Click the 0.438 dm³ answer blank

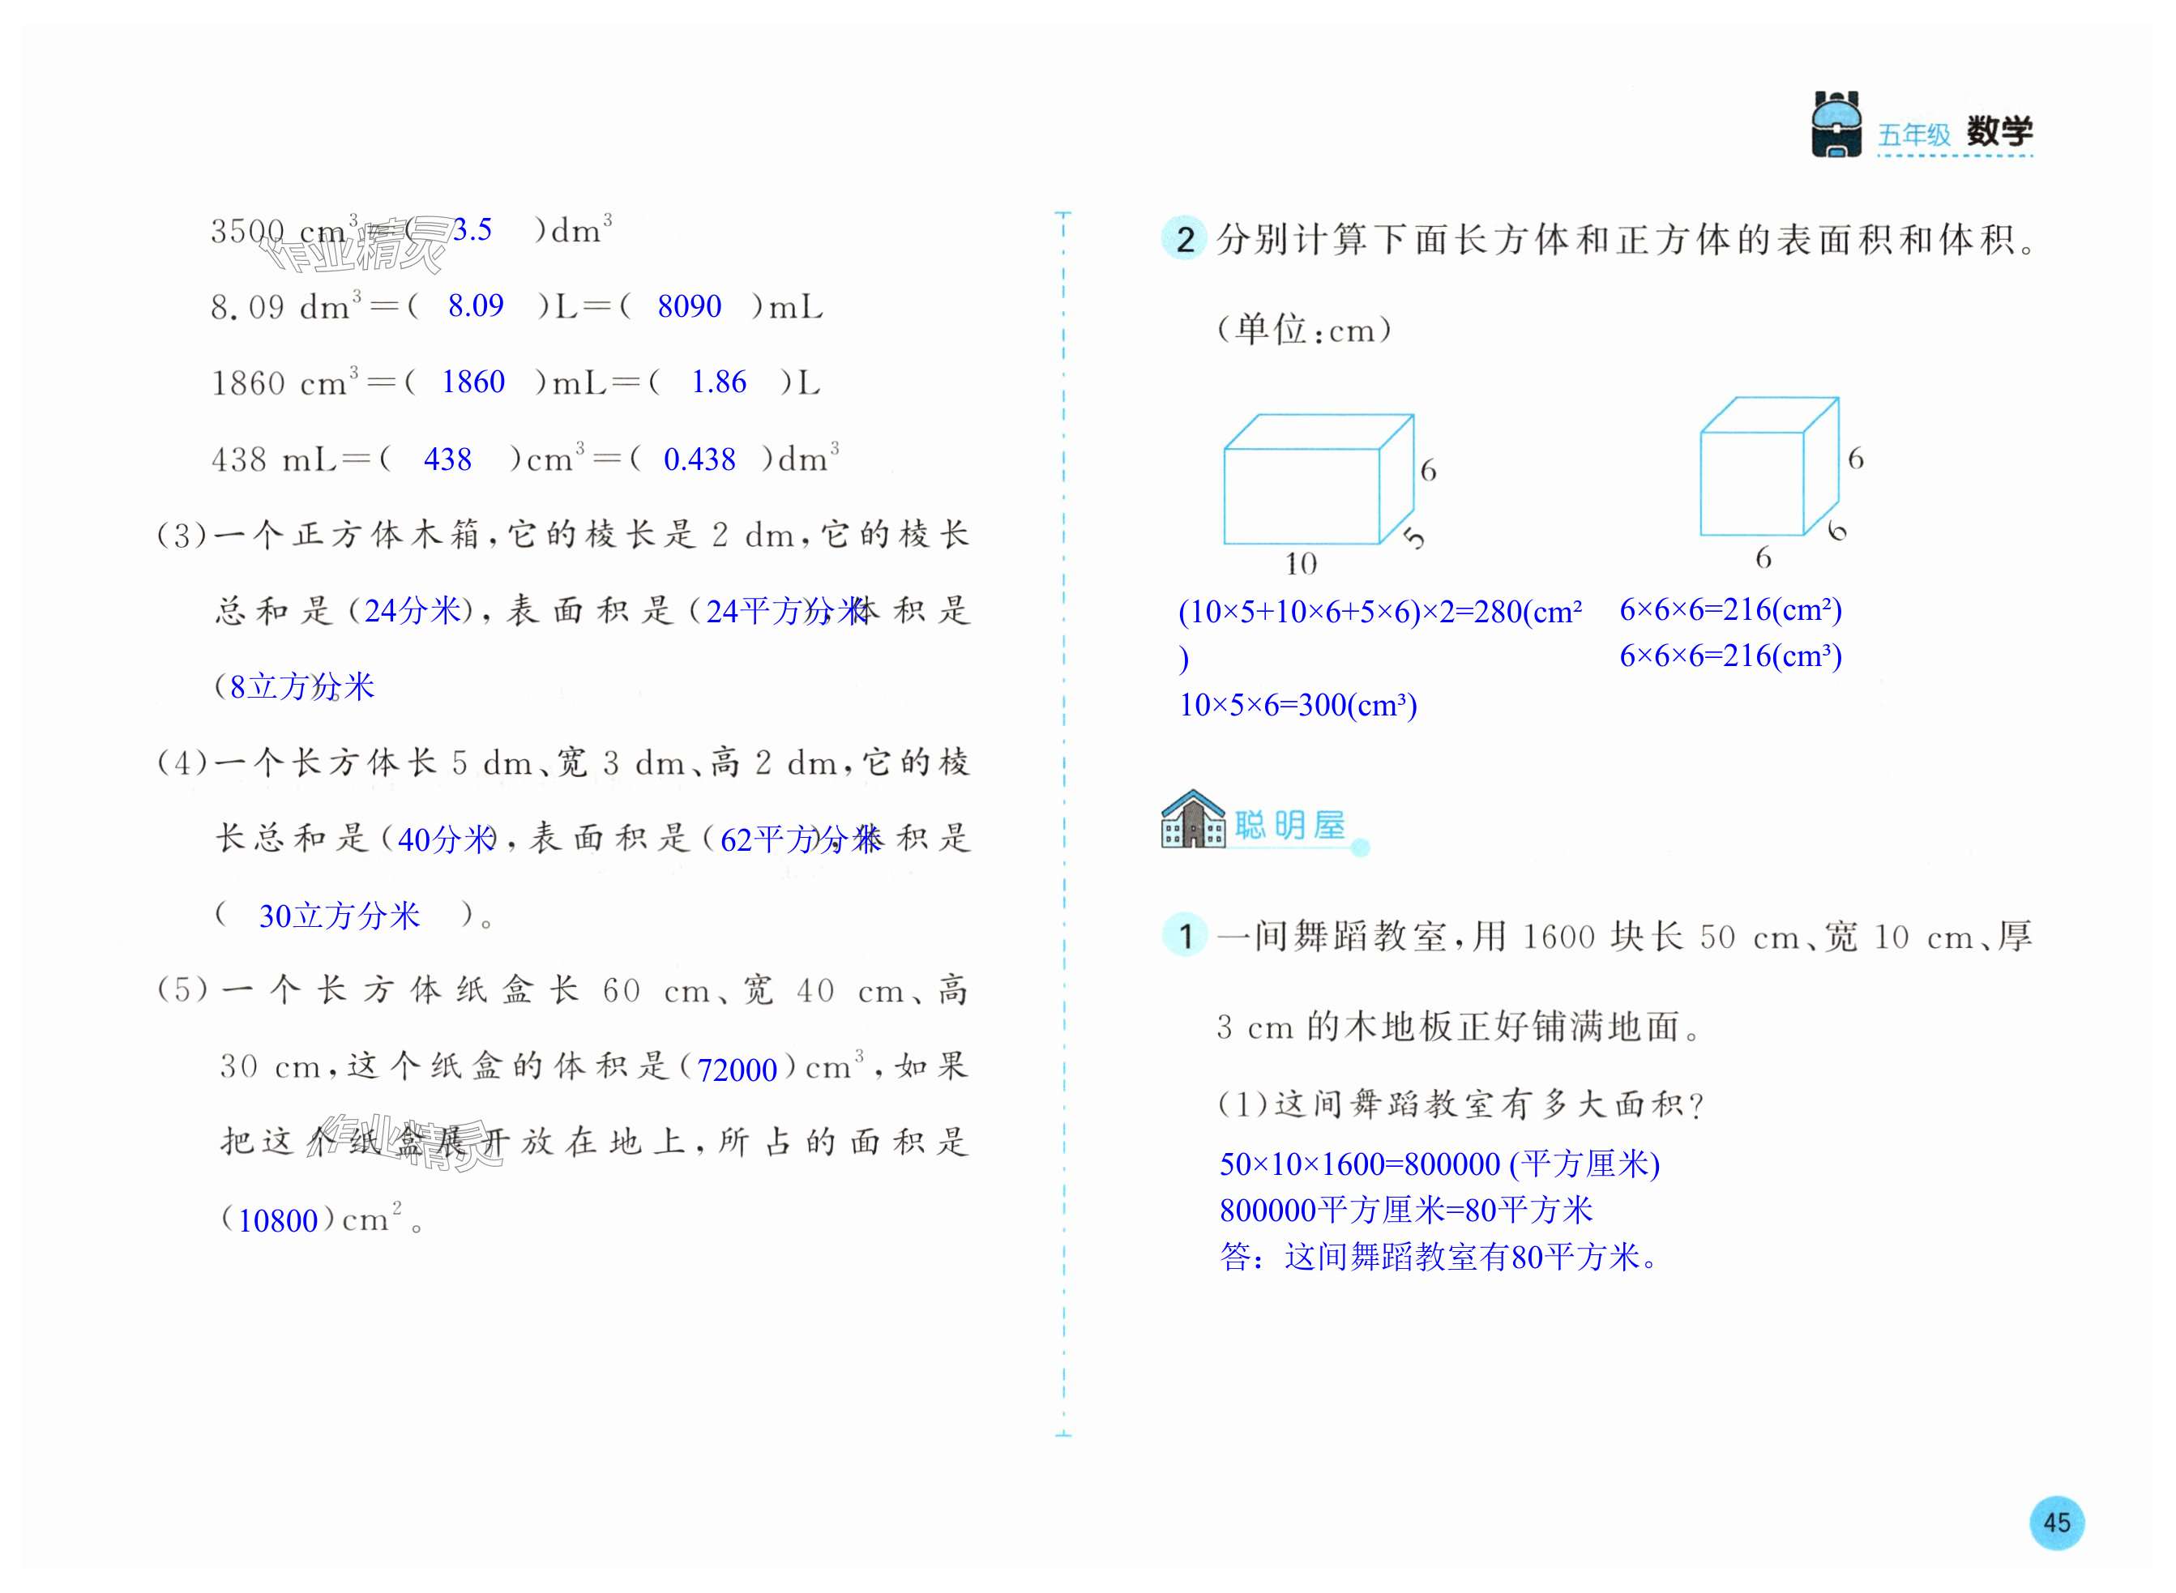coord(699,459)
